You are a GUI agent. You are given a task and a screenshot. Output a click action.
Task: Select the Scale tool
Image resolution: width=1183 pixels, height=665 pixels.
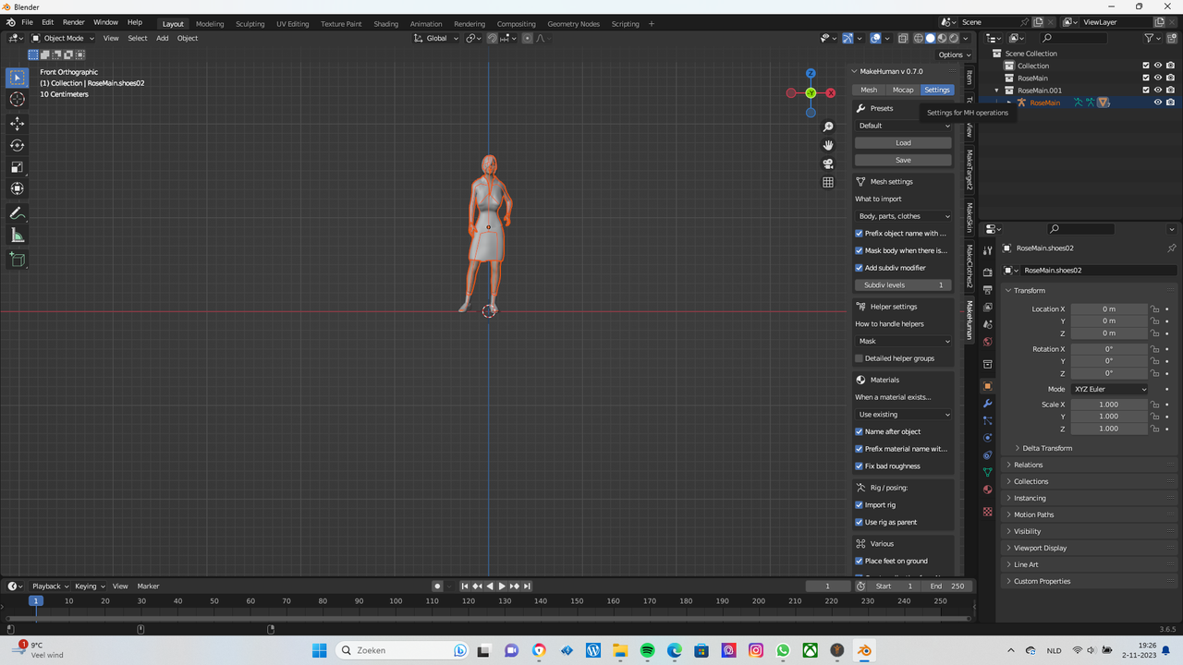(18, 167)
